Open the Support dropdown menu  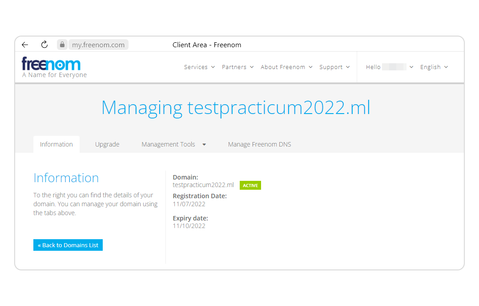click(334, 67)
